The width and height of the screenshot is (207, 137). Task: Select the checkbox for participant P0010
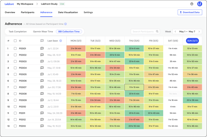15,107
